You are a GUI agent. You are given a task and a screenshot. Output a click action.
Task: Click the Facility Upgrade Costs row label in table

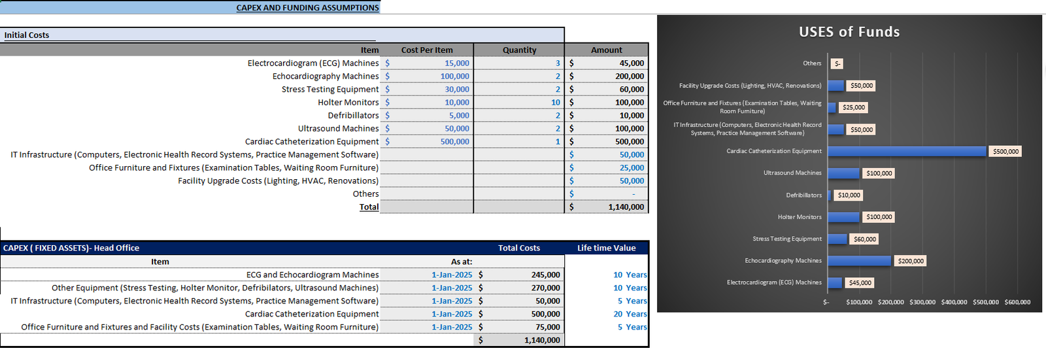(x=278, y=180)
